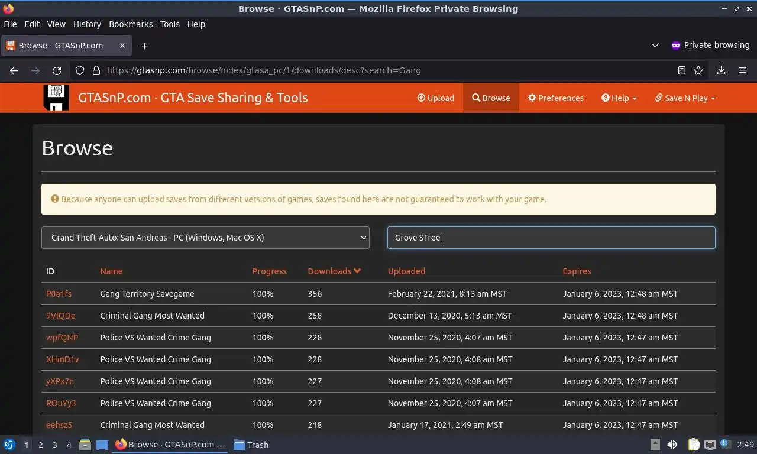Sort table by Name column
This screenshot has height=454, width=757.
tap(111, 271)
